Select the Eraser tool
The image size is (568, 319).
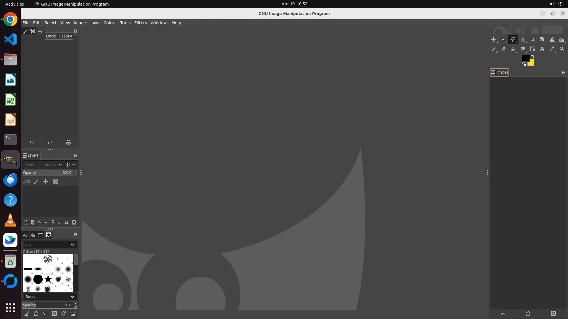[x=503, y=49]
